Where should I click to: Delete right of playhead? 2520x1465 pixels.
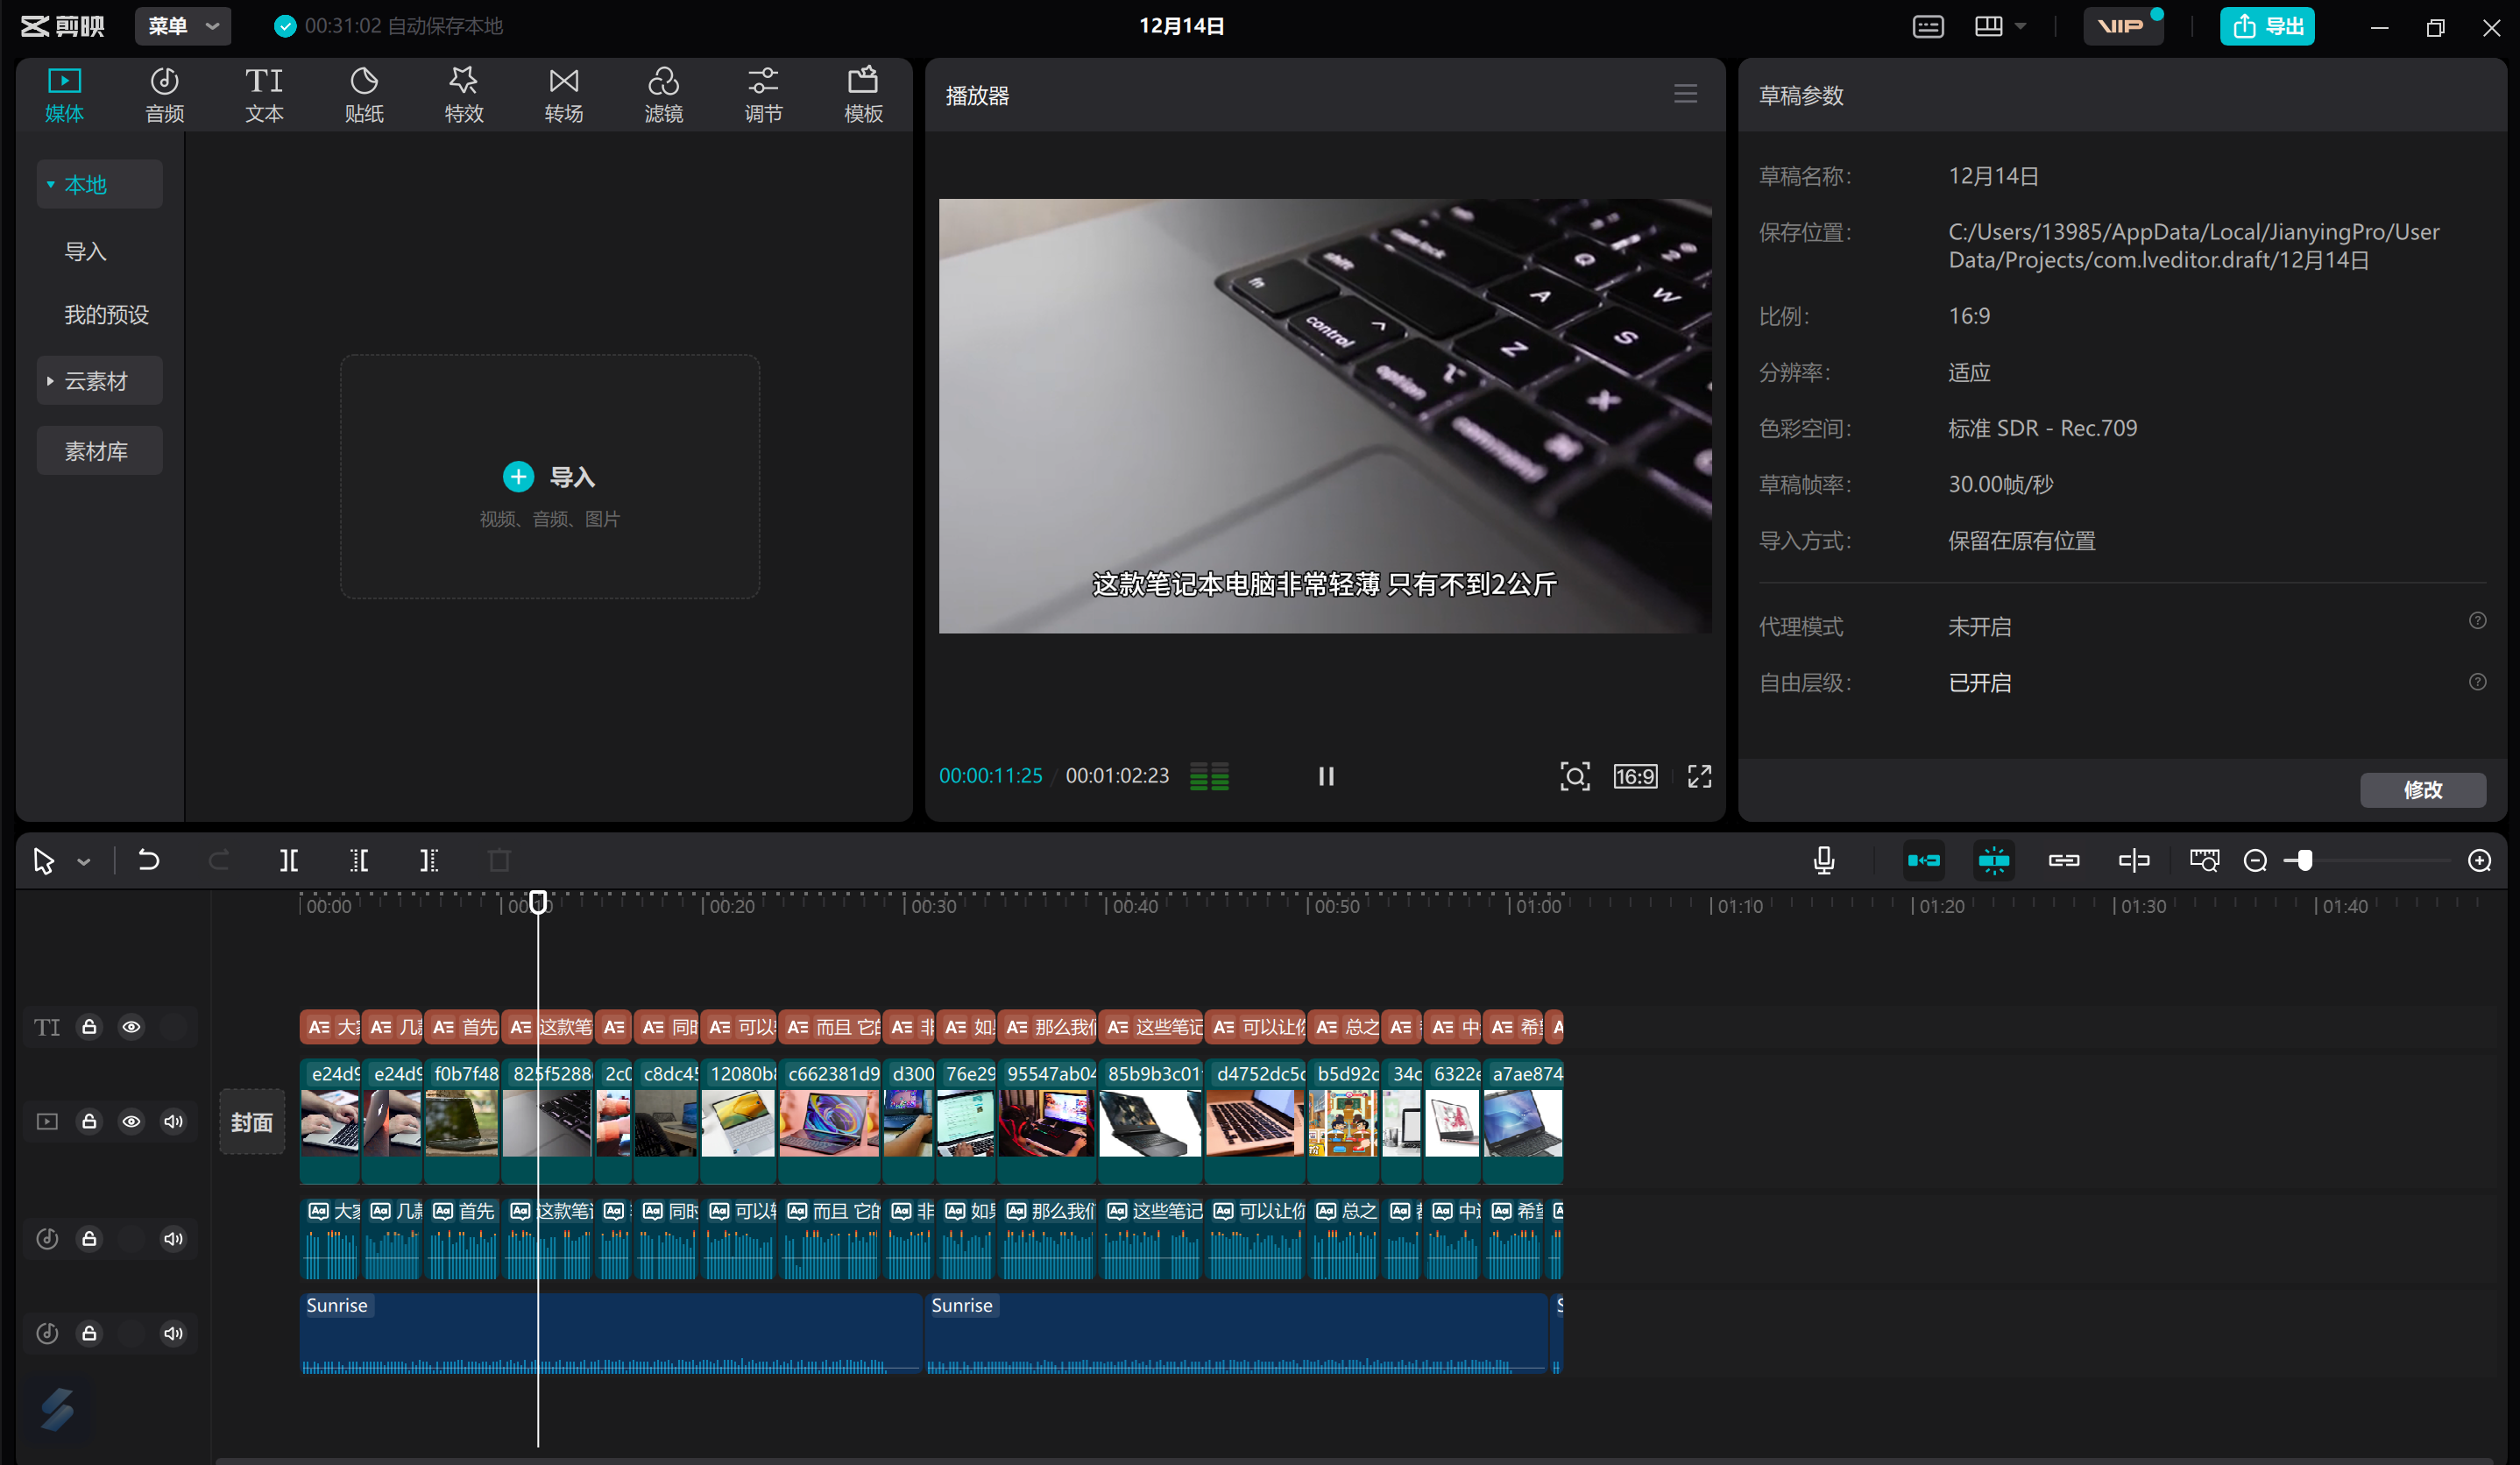click(x=429, y=860)
